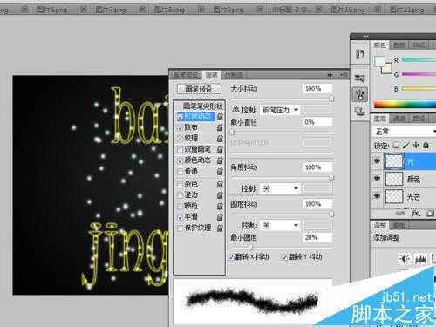Click lock icon next to 杂色
The height and width of the screenshot is (327, 436).
click(220, 184)
